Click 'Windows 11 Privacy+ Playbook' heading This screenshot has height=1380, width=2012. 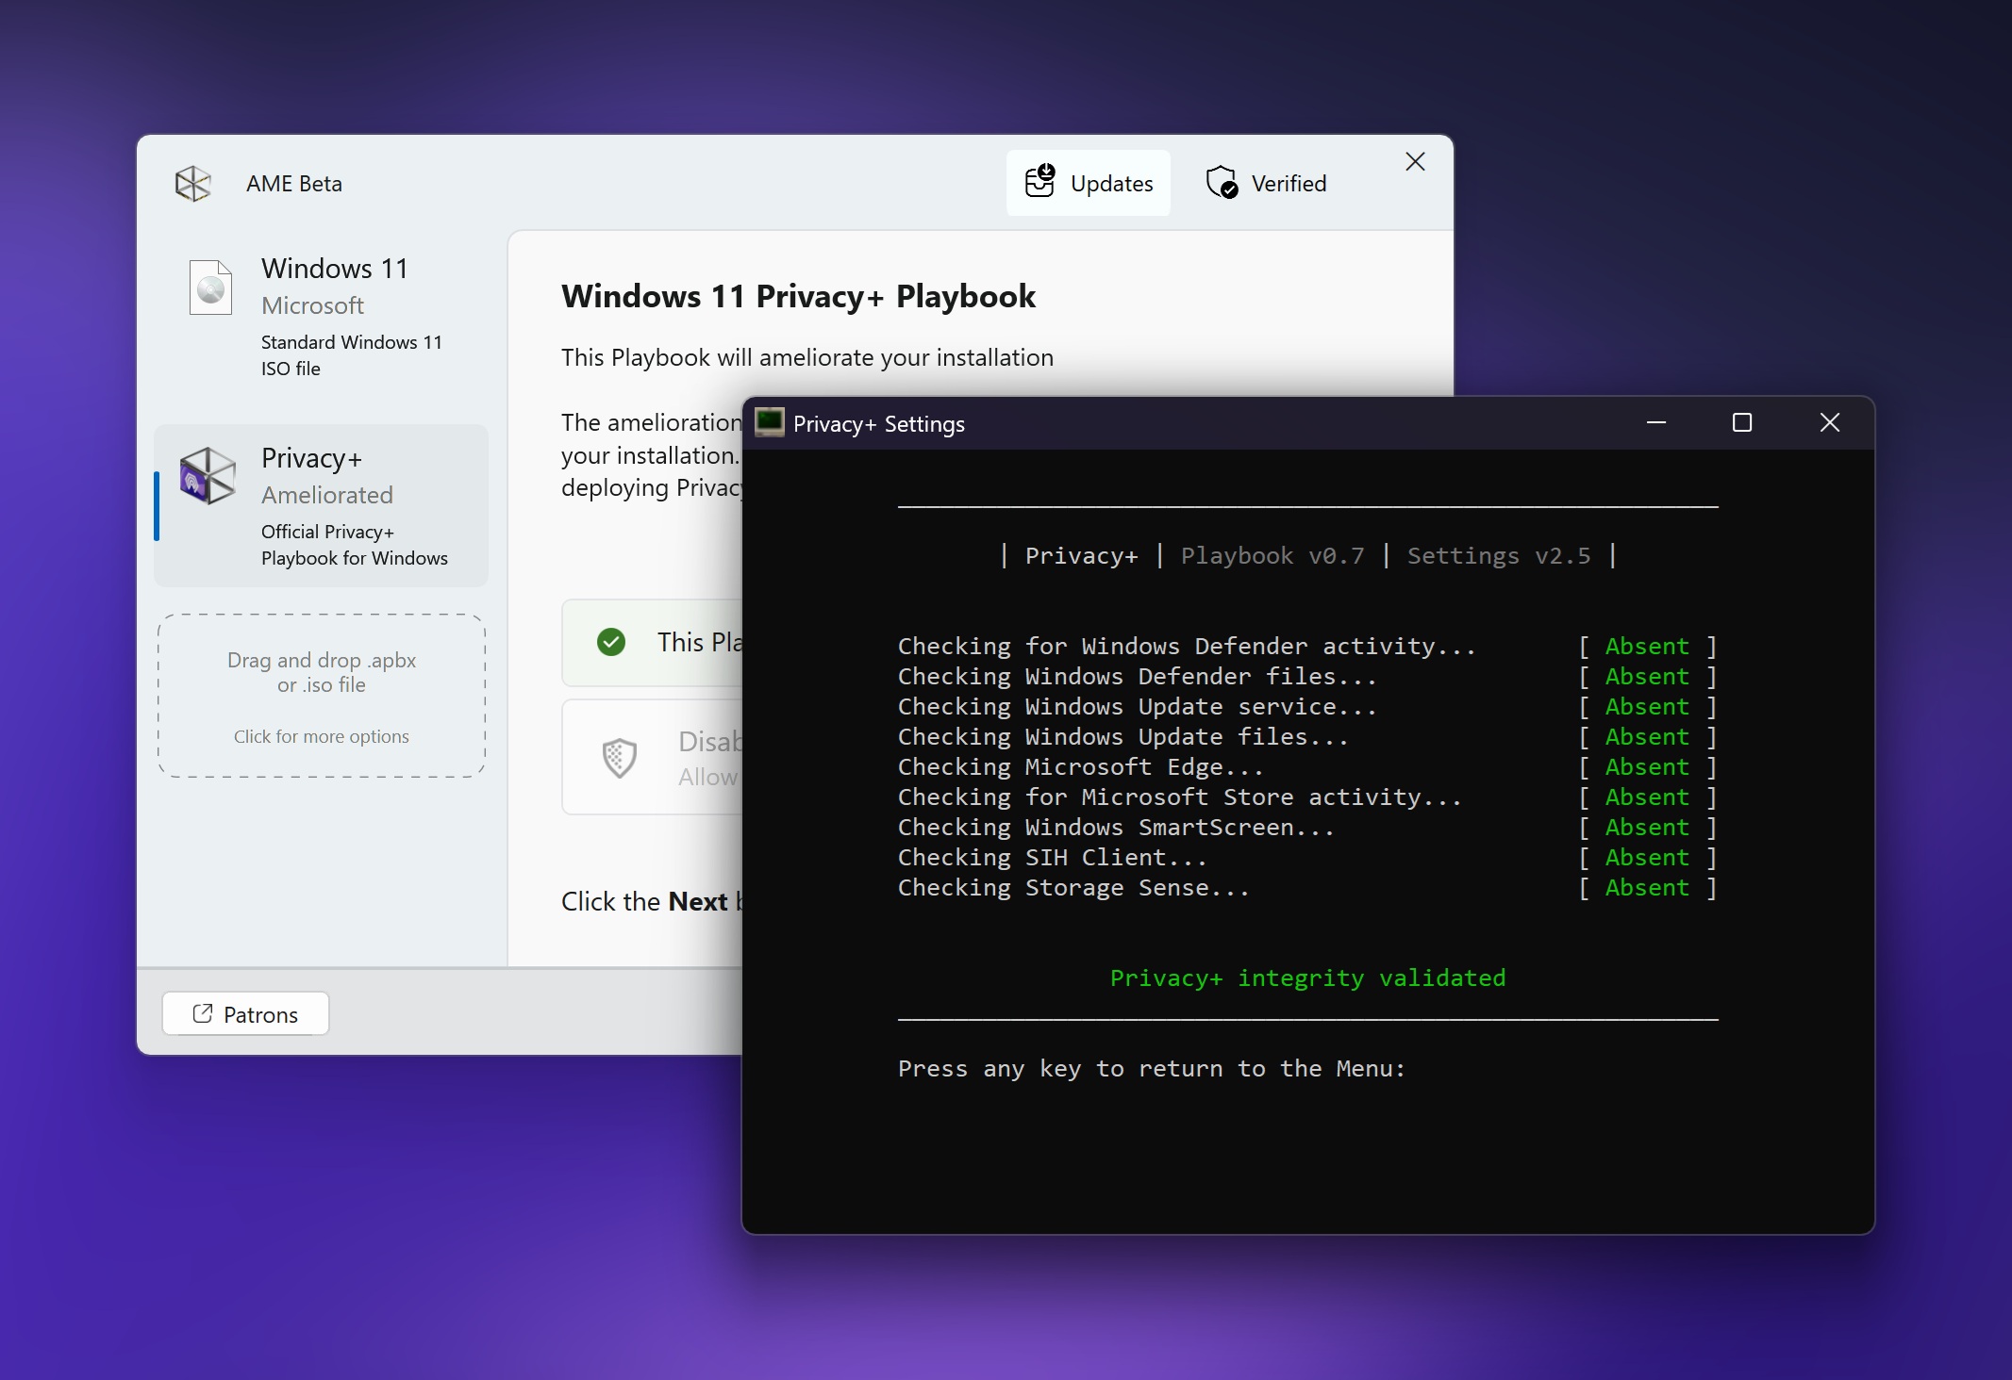798,297
